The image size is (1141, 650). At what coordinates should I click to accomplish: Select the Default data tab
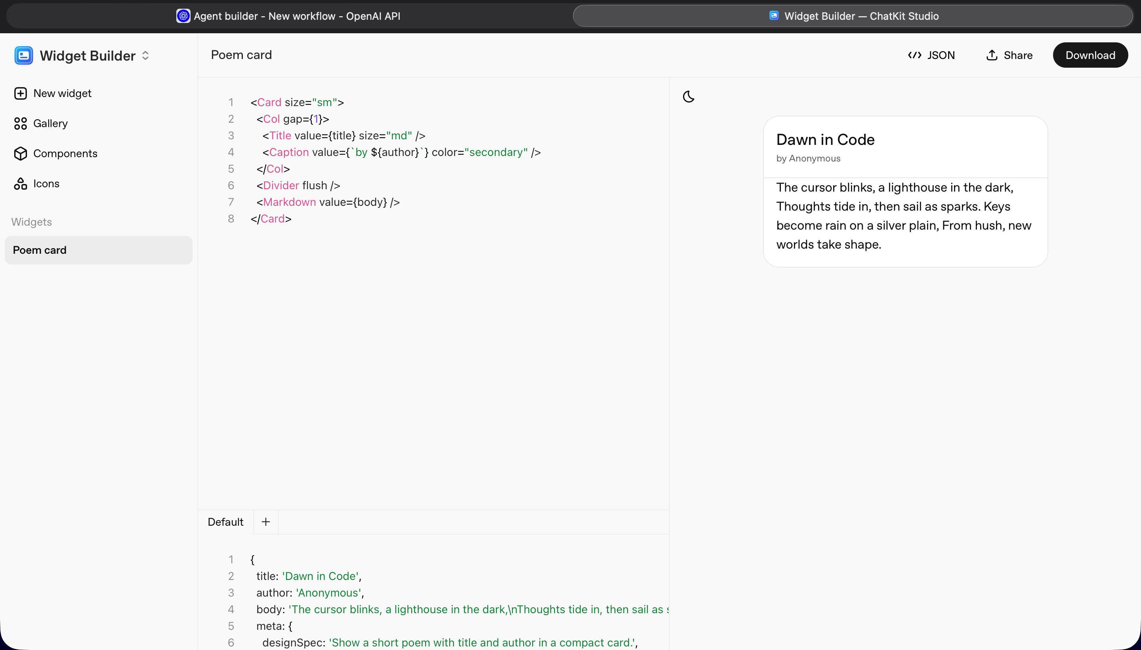click(225, 522)
